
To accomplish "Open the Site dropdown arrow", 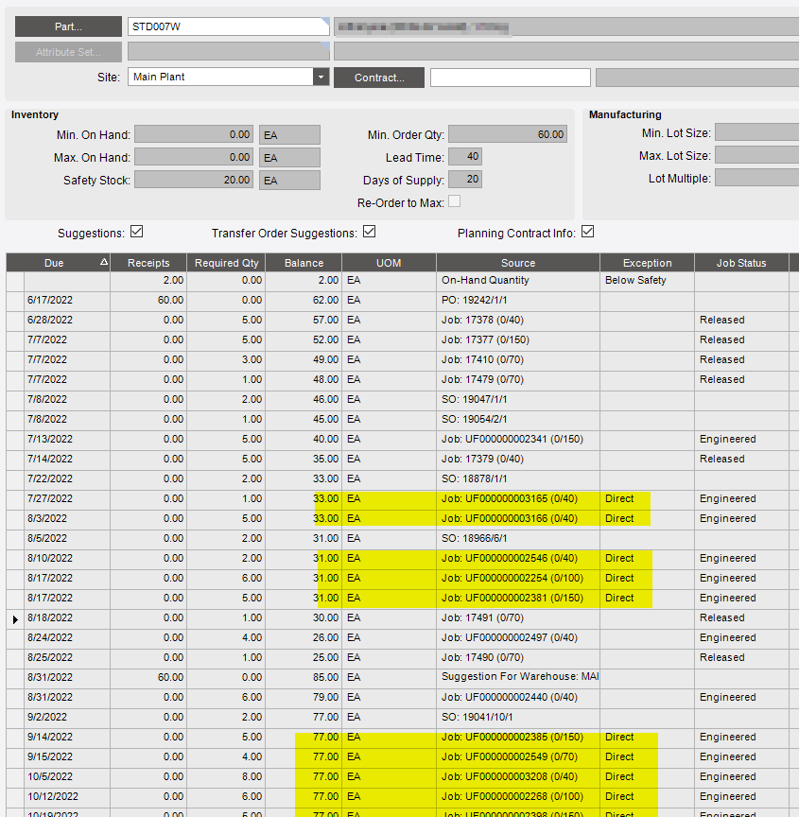I will tap(321, 78).
